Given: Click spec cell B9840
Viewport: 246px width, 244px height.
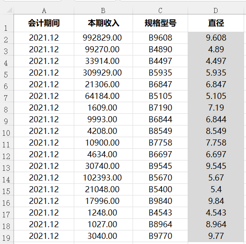Looking at the screenshot, I should [160, 201].
